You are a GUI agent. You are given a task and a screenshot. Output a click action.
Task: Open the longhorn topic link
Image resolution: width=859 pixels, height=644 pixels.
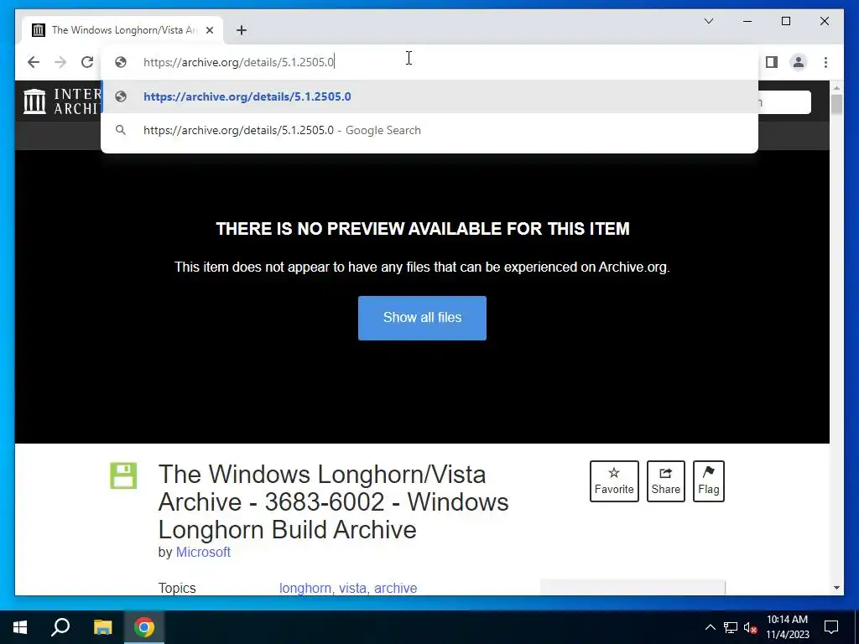click(305, 588)
